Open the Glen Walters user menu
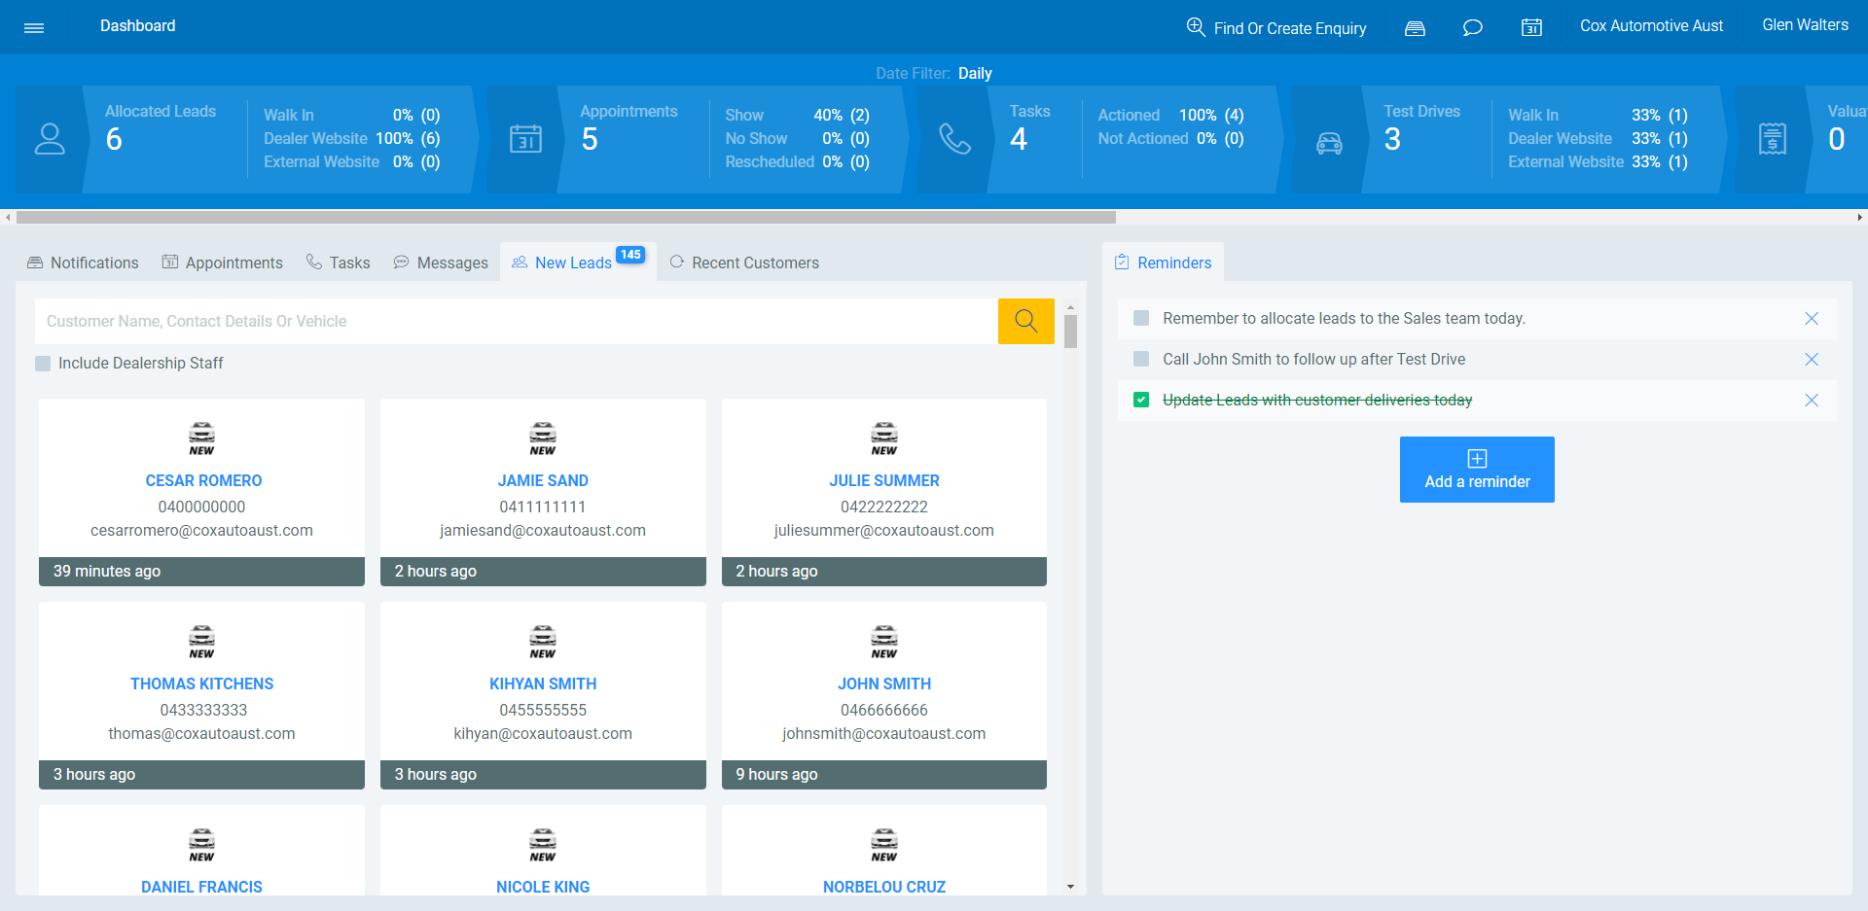The width and height of the screenshot is (1868, 911). coord(1805,25)
